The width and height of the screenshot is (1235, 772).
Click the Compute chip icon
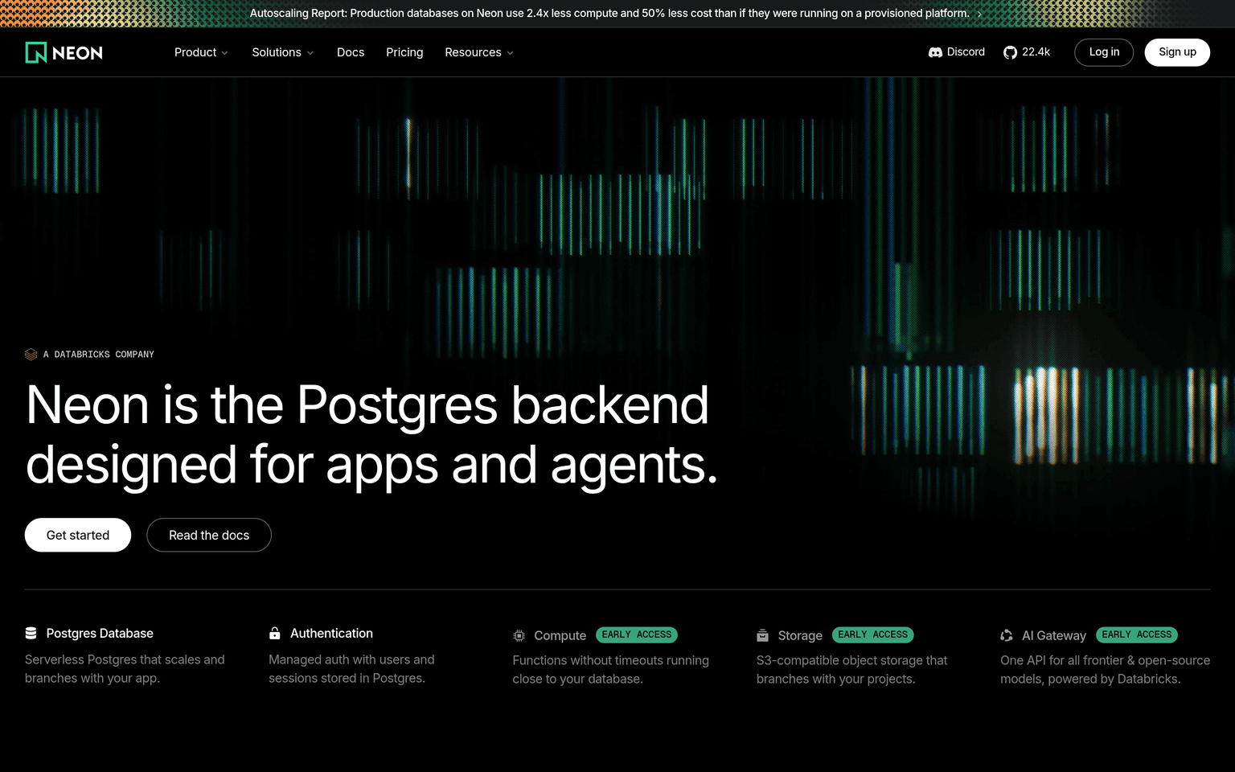pos(519,635)
